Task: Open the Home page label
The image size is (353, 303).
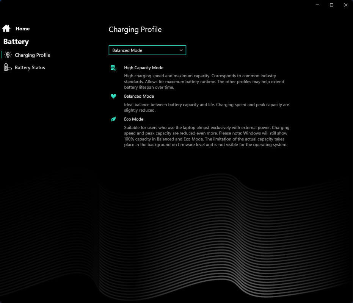Action: (22, 29)
